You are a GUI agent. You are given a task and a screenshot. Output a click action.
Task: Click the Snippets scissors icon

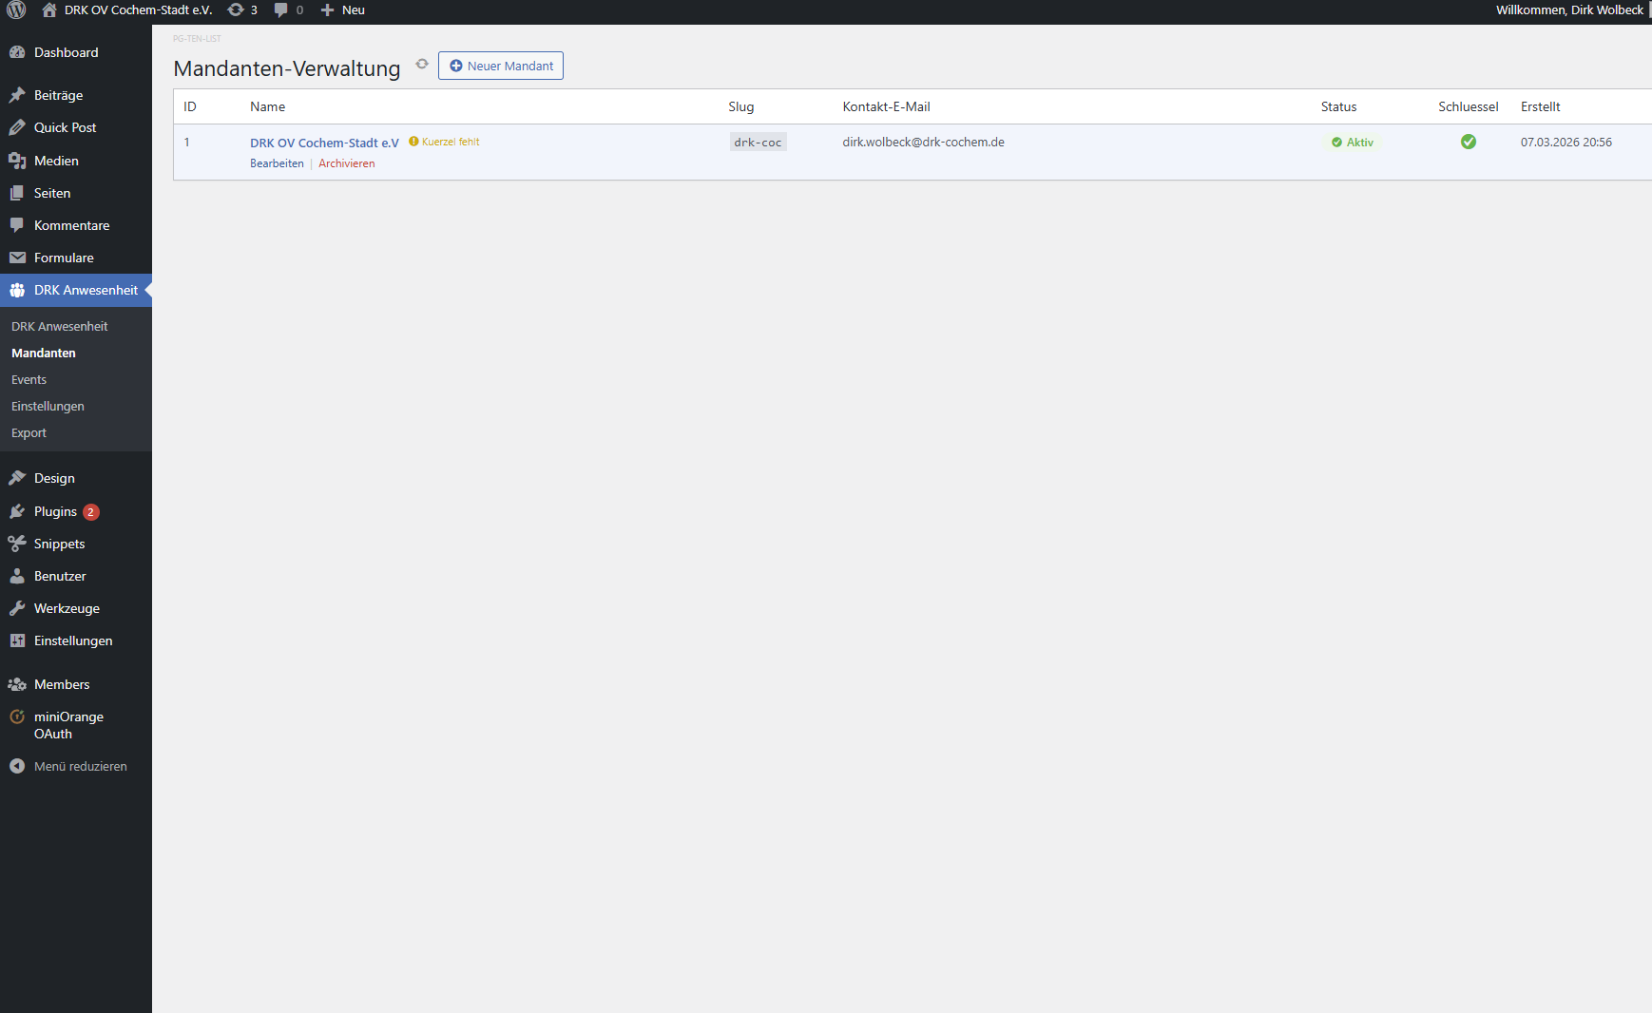point(17,544)
